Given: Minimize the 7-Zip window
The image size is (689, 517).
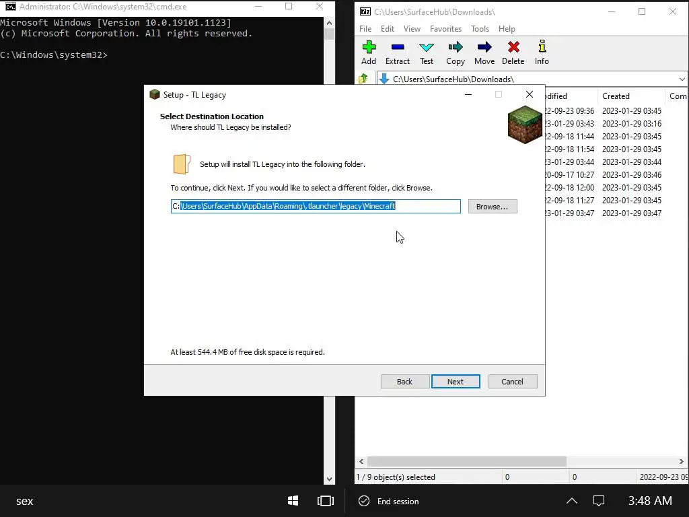Looking at the screenshot, I should point(611,12).
